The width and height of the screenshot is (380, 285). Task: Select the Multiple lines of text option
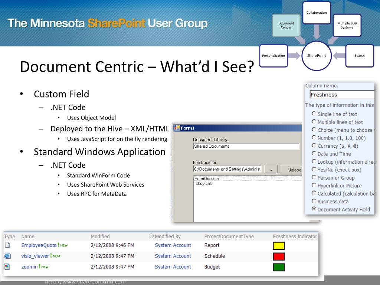coord(314,122)
